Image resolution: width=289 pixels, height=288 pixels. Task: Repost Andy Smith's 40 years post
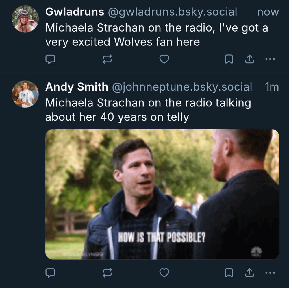tap(107, 273)
